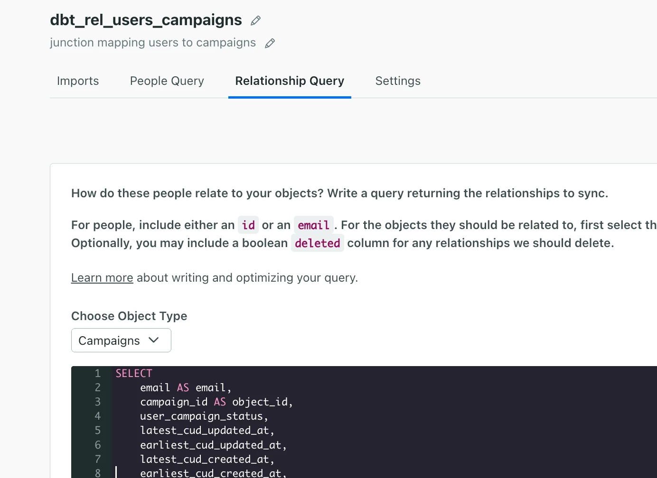This screenshot has height=478, width=657.
Task: Click line number 5 in editor gutter
Action: coord(98,430)
